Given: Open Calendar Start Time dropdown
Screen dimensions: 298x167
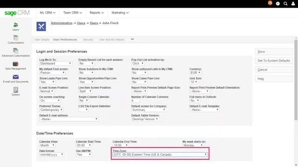Looking at the screenshot, I should pyautogui.click(x=84, y=145).
